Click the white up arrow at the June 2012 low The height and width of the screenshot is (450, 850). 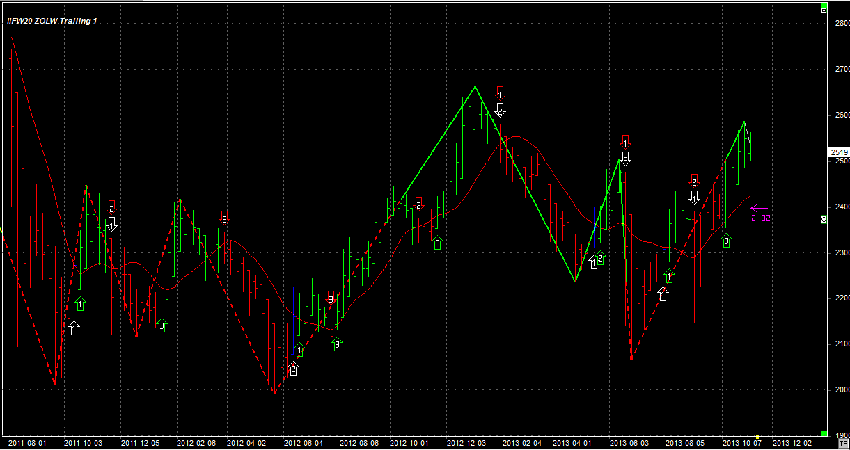(293, 369)
